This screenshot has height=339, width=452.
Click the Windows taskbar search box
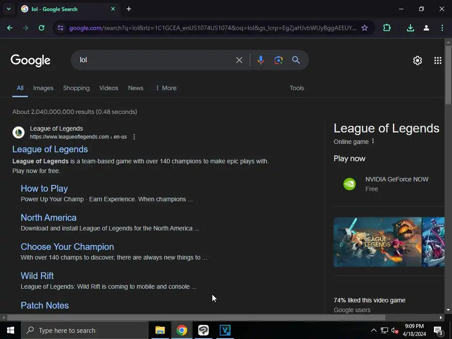(x=85, y=330)
